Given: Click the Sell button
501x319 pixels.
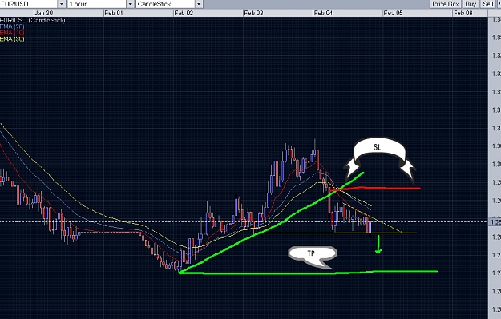Looking at the screenshot, I should tap(488, 4).
